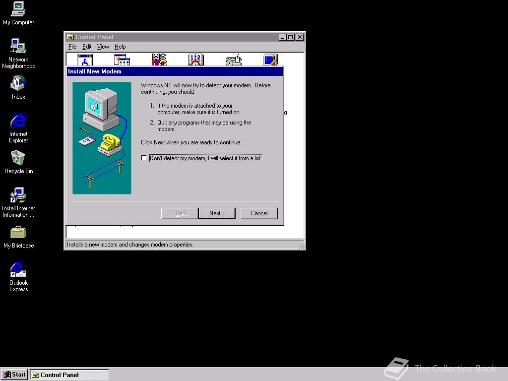Viewport: 508px width, 381px height.
Task: Click status text "Installs a new modem and changes modem properties."
Action: (130, 245)
